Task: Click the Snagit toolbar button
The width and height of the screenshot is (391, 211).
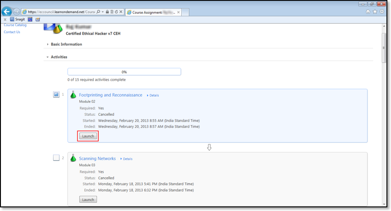Action: tap(17, 19)
